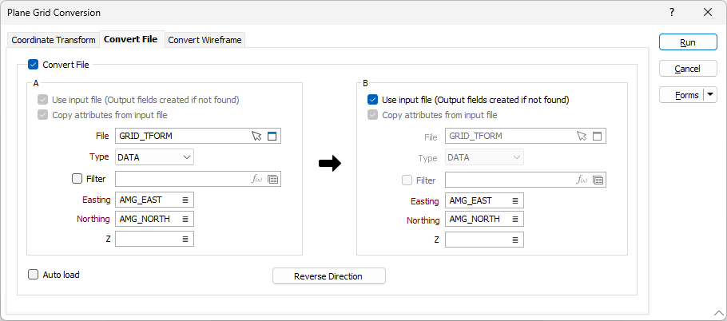Viewport: 727px width, 321px height.
Task: Toggle the Convert File checkbox
Action: click(33, 65)
